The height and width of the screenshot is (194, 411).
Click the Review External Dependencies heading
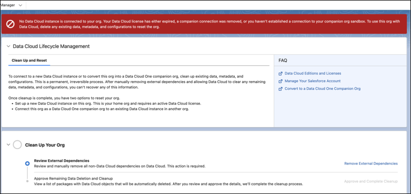pyautogui.click(x=61, y=161)
